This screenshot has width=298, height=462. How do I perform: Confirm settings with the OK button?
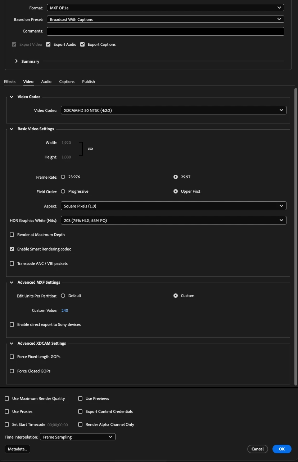point(282,449)
